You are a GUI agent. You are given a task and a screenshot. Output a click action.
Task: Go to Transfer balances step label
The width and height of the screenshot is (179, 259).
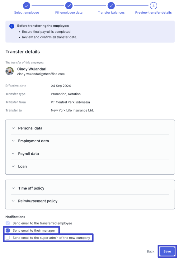point(111,12)
